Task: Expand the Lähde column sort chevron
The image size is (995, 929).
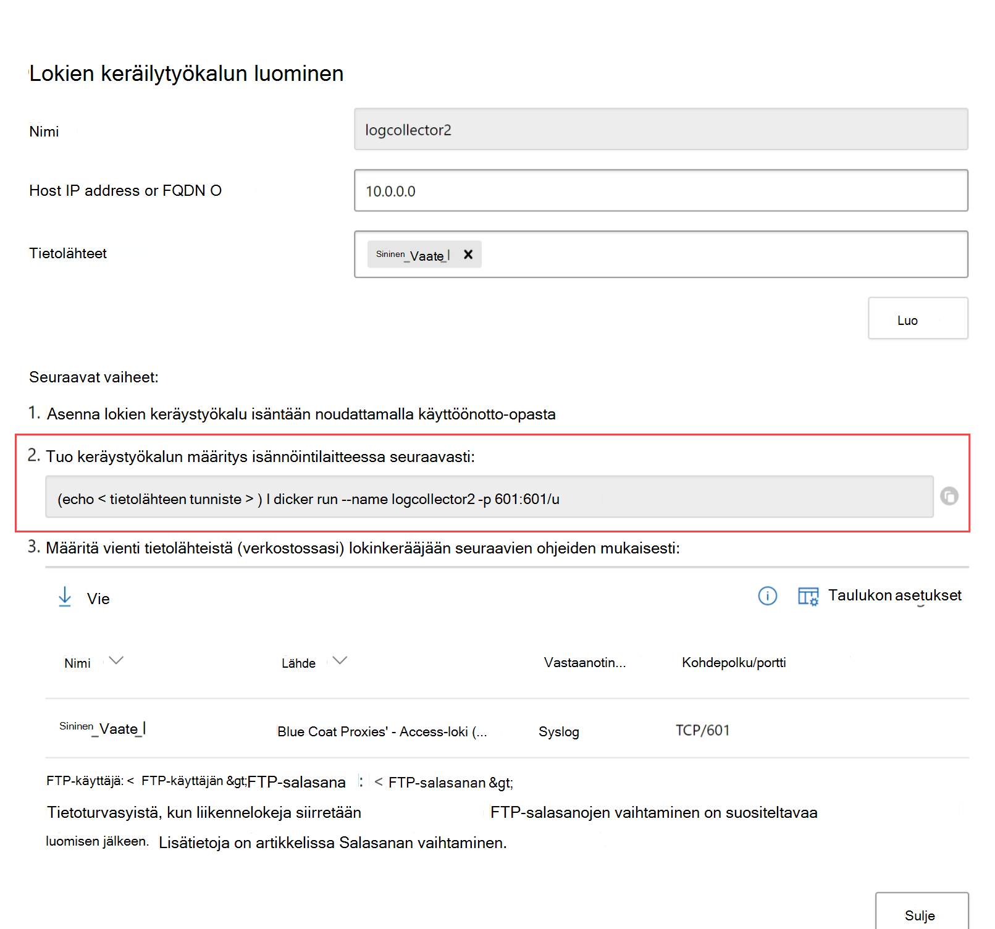Action: click(340, 660)
